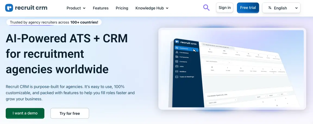
Task: Expand the Knowledge Hub menu
Action: (152, 8)
